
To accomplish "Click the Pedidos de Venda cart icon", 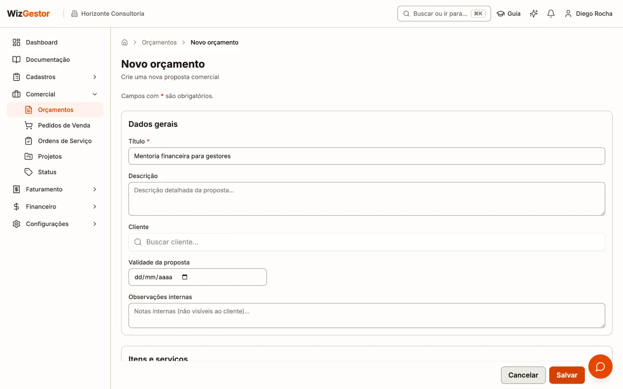I will [28, 125].
